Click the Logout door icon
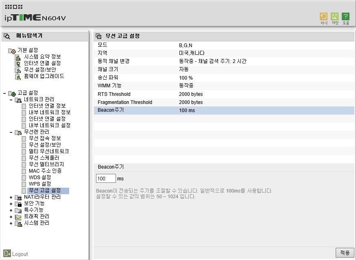Viewport: 356px width, 260px height. [x=7, y=253]
